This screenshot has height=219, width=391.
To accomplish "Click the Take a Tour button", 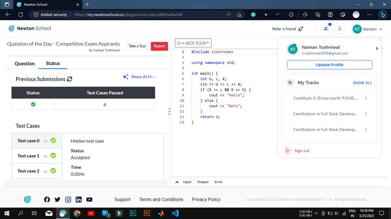I will click(138, 46).
